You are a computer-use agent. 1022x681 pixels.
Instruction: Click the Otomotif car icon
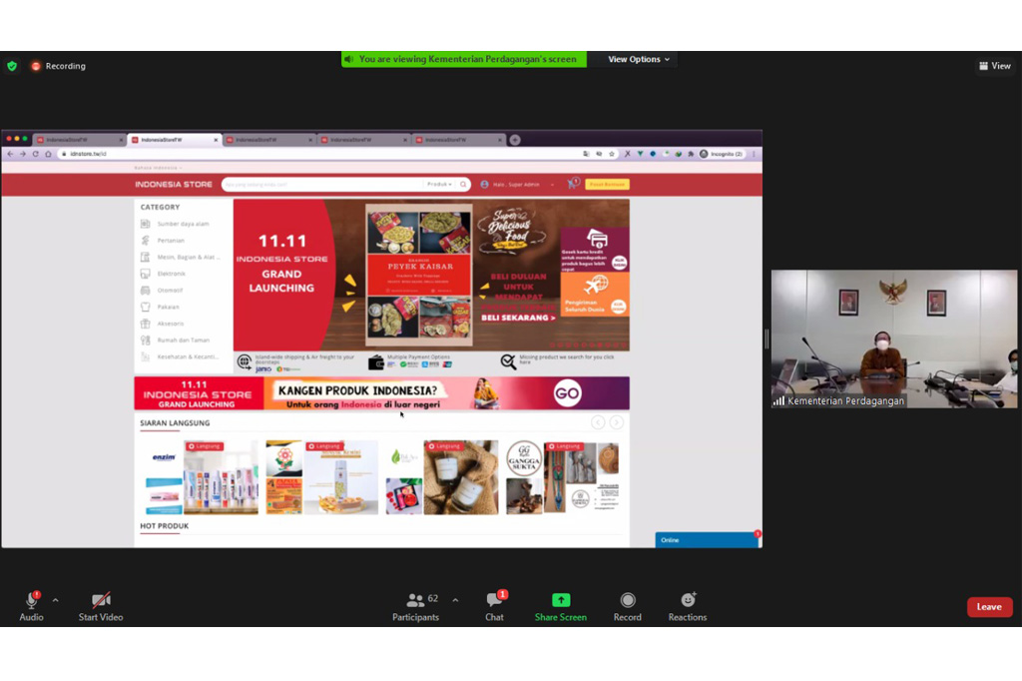click(146, 291)
